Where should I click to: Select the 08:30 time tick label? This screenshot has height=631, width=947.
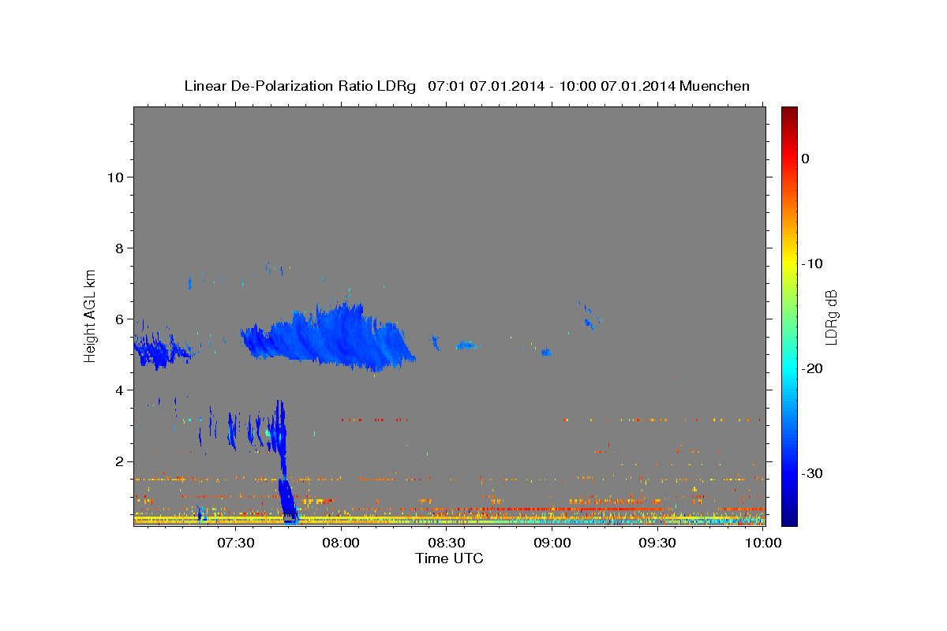(x=447, y=543)
